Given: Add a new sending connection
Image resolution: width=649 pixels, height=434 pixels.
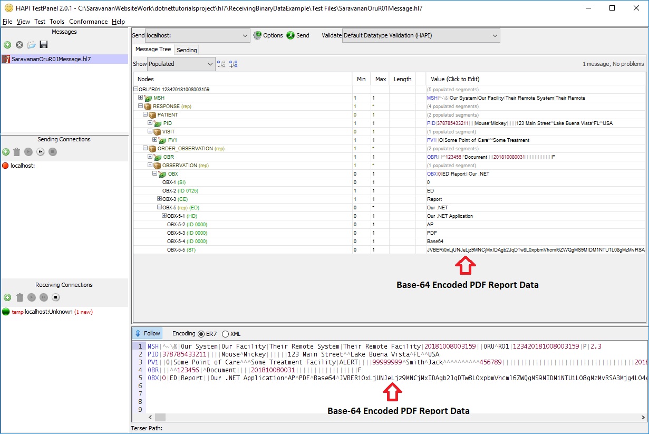Looking at the screenshot, I should (6, 152).
